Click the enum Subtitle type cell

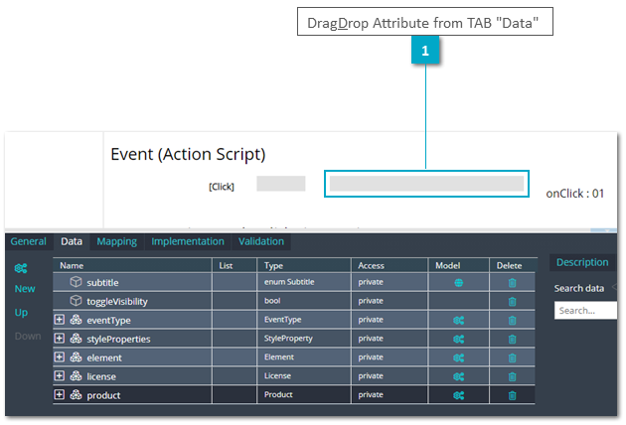(x=304, y=282)
